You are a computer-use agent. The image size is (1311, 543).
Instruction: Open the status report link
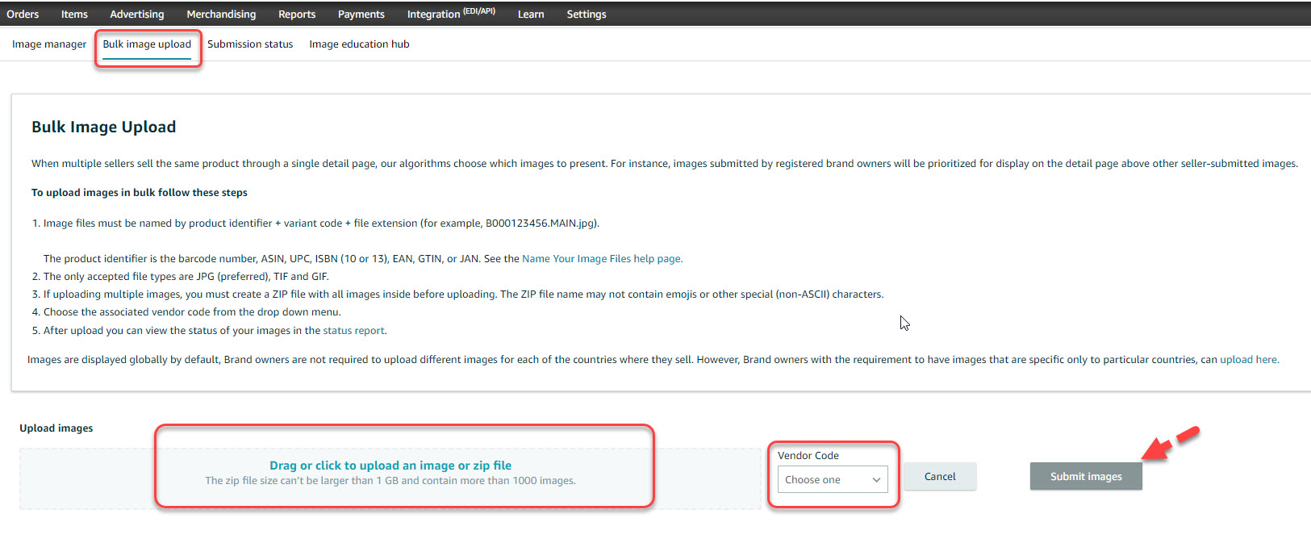click(354, 331)
